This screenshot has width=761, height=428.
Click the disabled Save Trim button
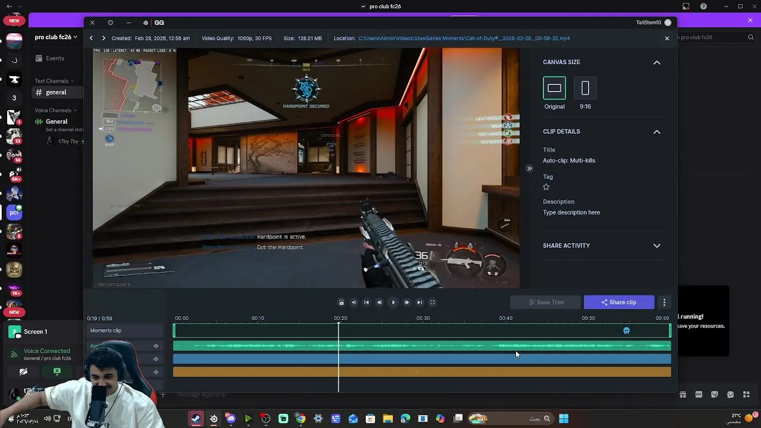pos(546,303)
